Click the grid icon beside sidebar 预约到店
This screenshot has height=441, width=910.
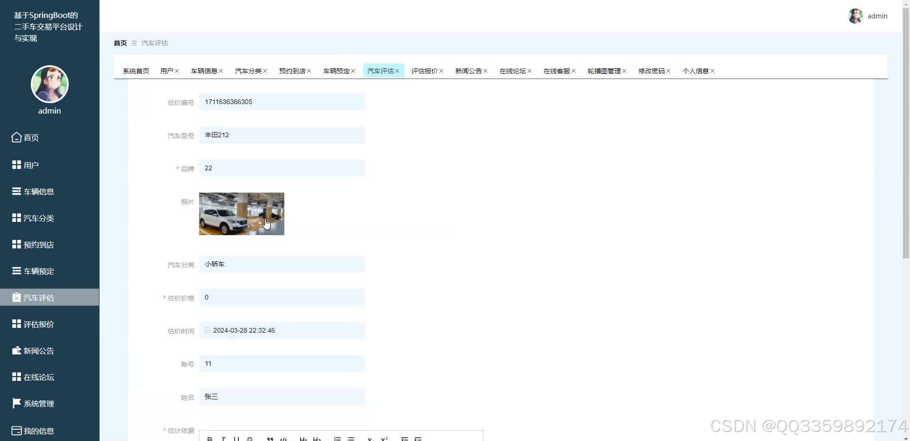17,244
